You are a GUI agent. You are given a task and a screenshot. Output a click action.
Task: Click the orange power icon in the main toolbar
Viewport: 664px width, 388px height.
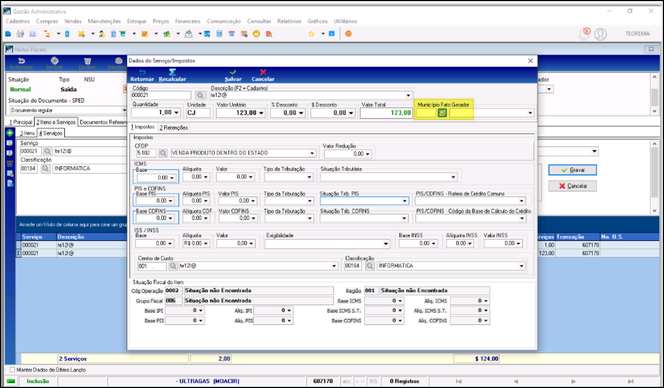pyautogui.click(x=348, y=34)
